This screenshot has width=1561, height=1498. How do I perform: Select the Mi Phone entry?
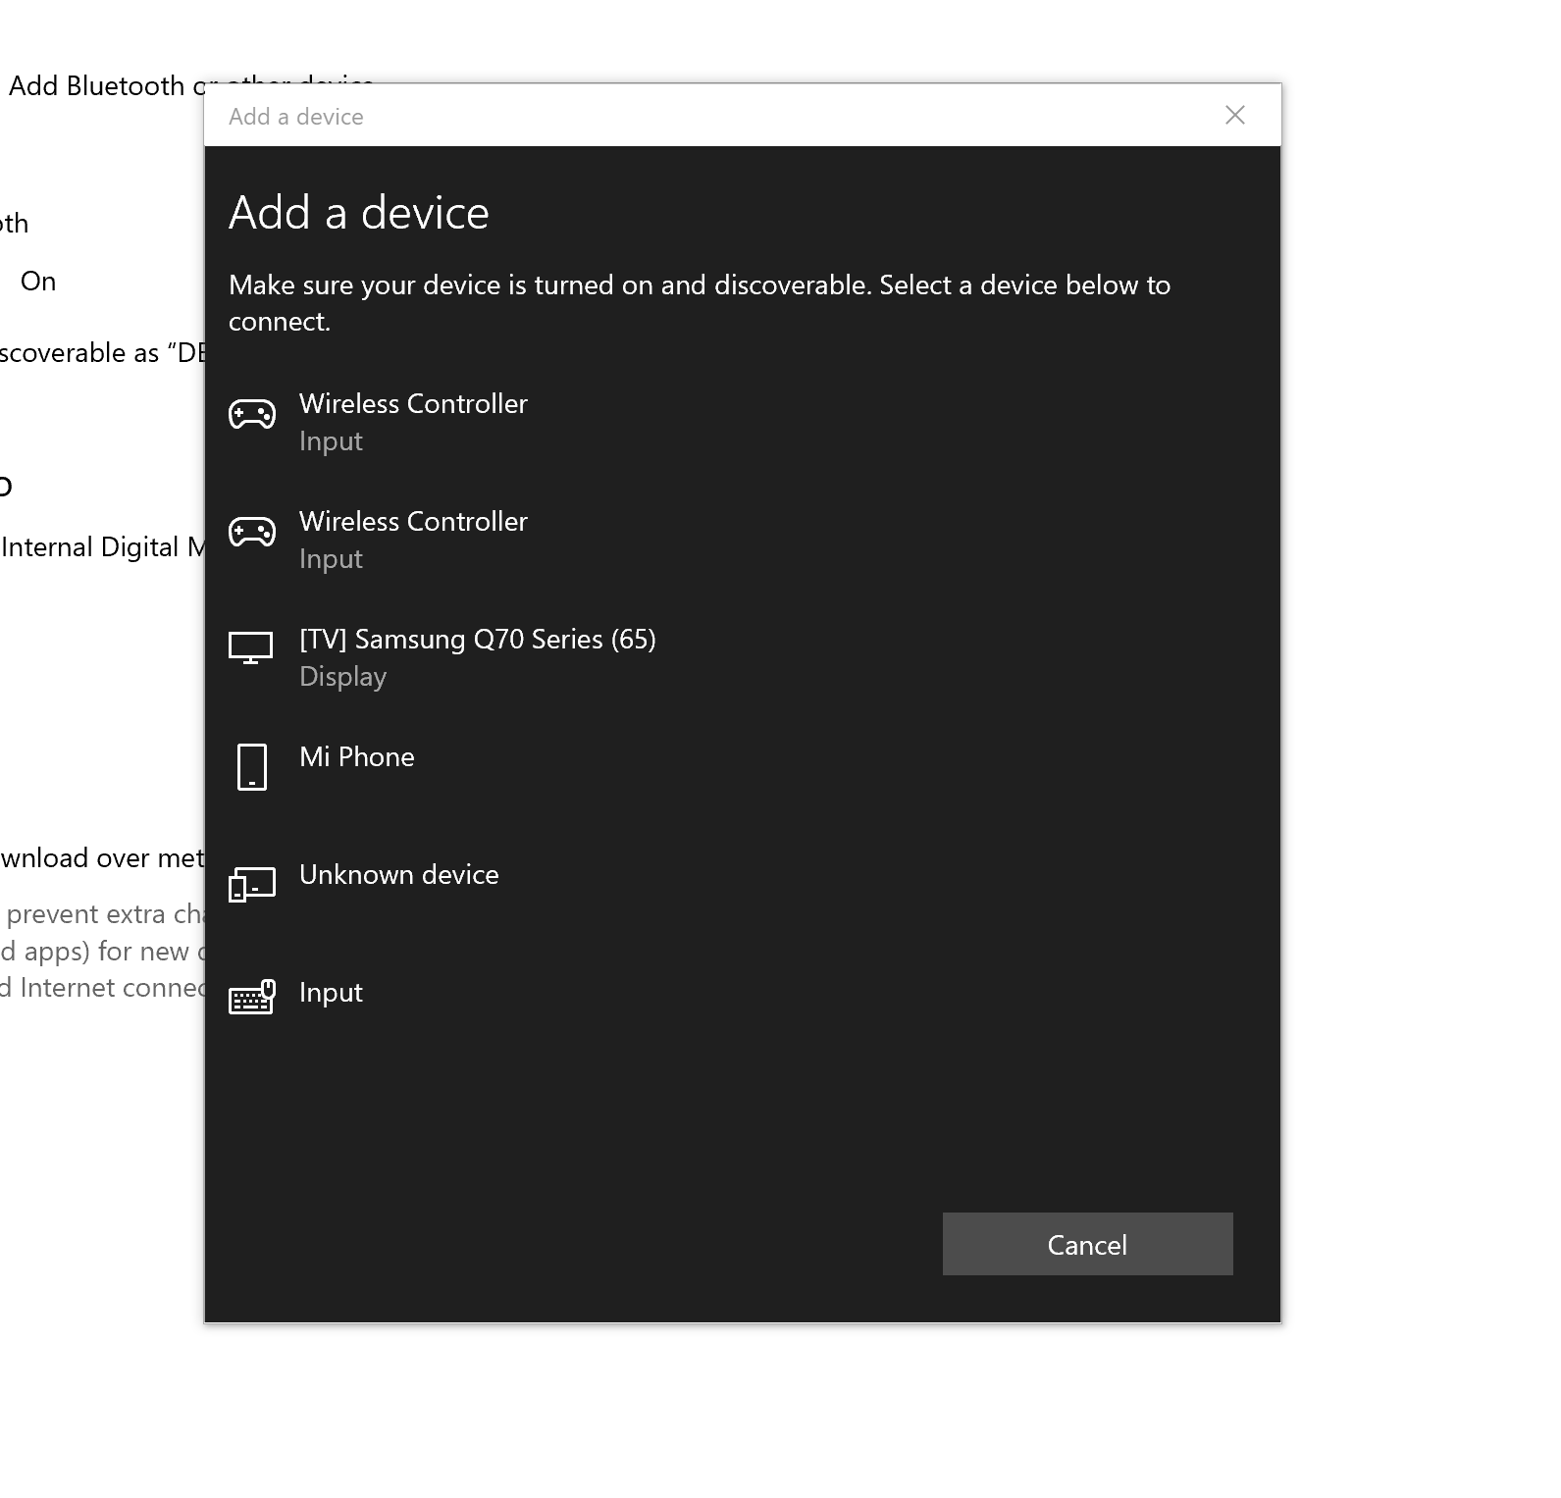coord(742,775)
